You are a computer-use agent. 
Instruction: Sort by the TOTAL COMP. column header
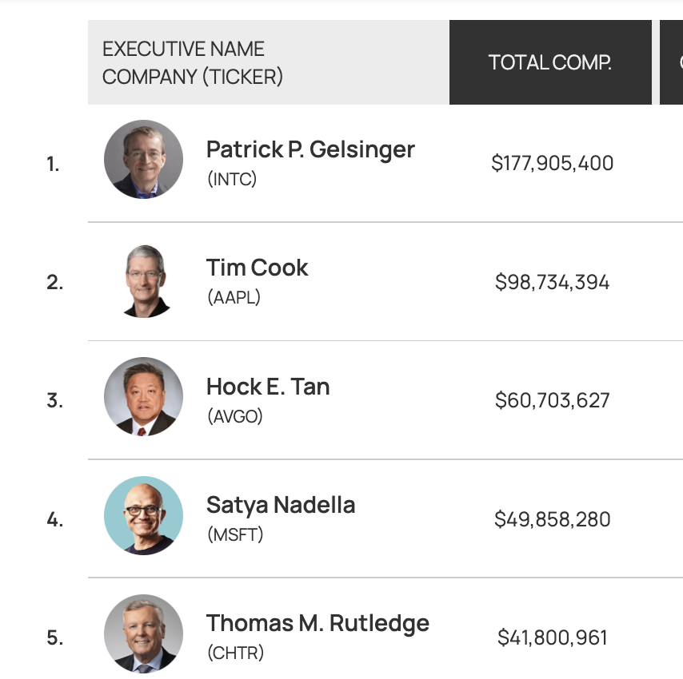click(550, 62)
